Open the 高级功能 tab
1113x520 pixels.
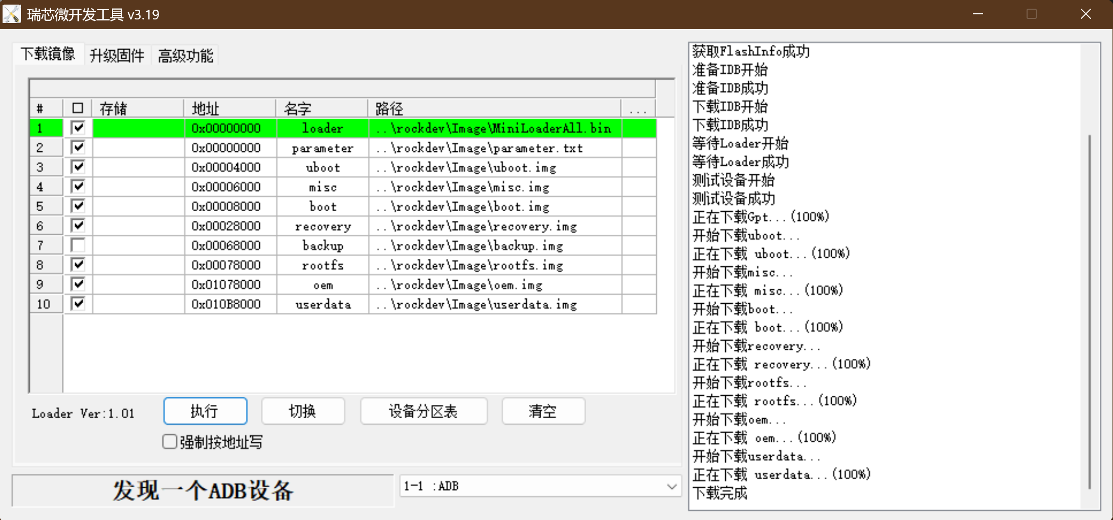pos(185,55)
